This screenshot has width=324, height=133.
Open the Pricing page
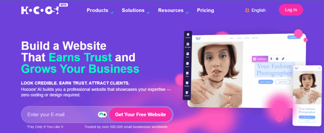205,10
